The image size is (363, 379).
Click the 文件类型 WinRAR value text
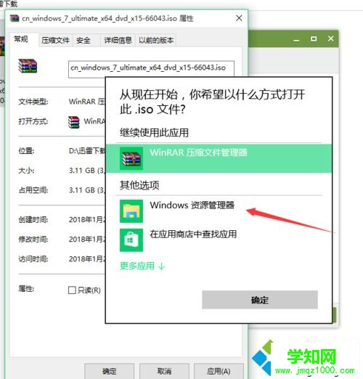(87, 102)
